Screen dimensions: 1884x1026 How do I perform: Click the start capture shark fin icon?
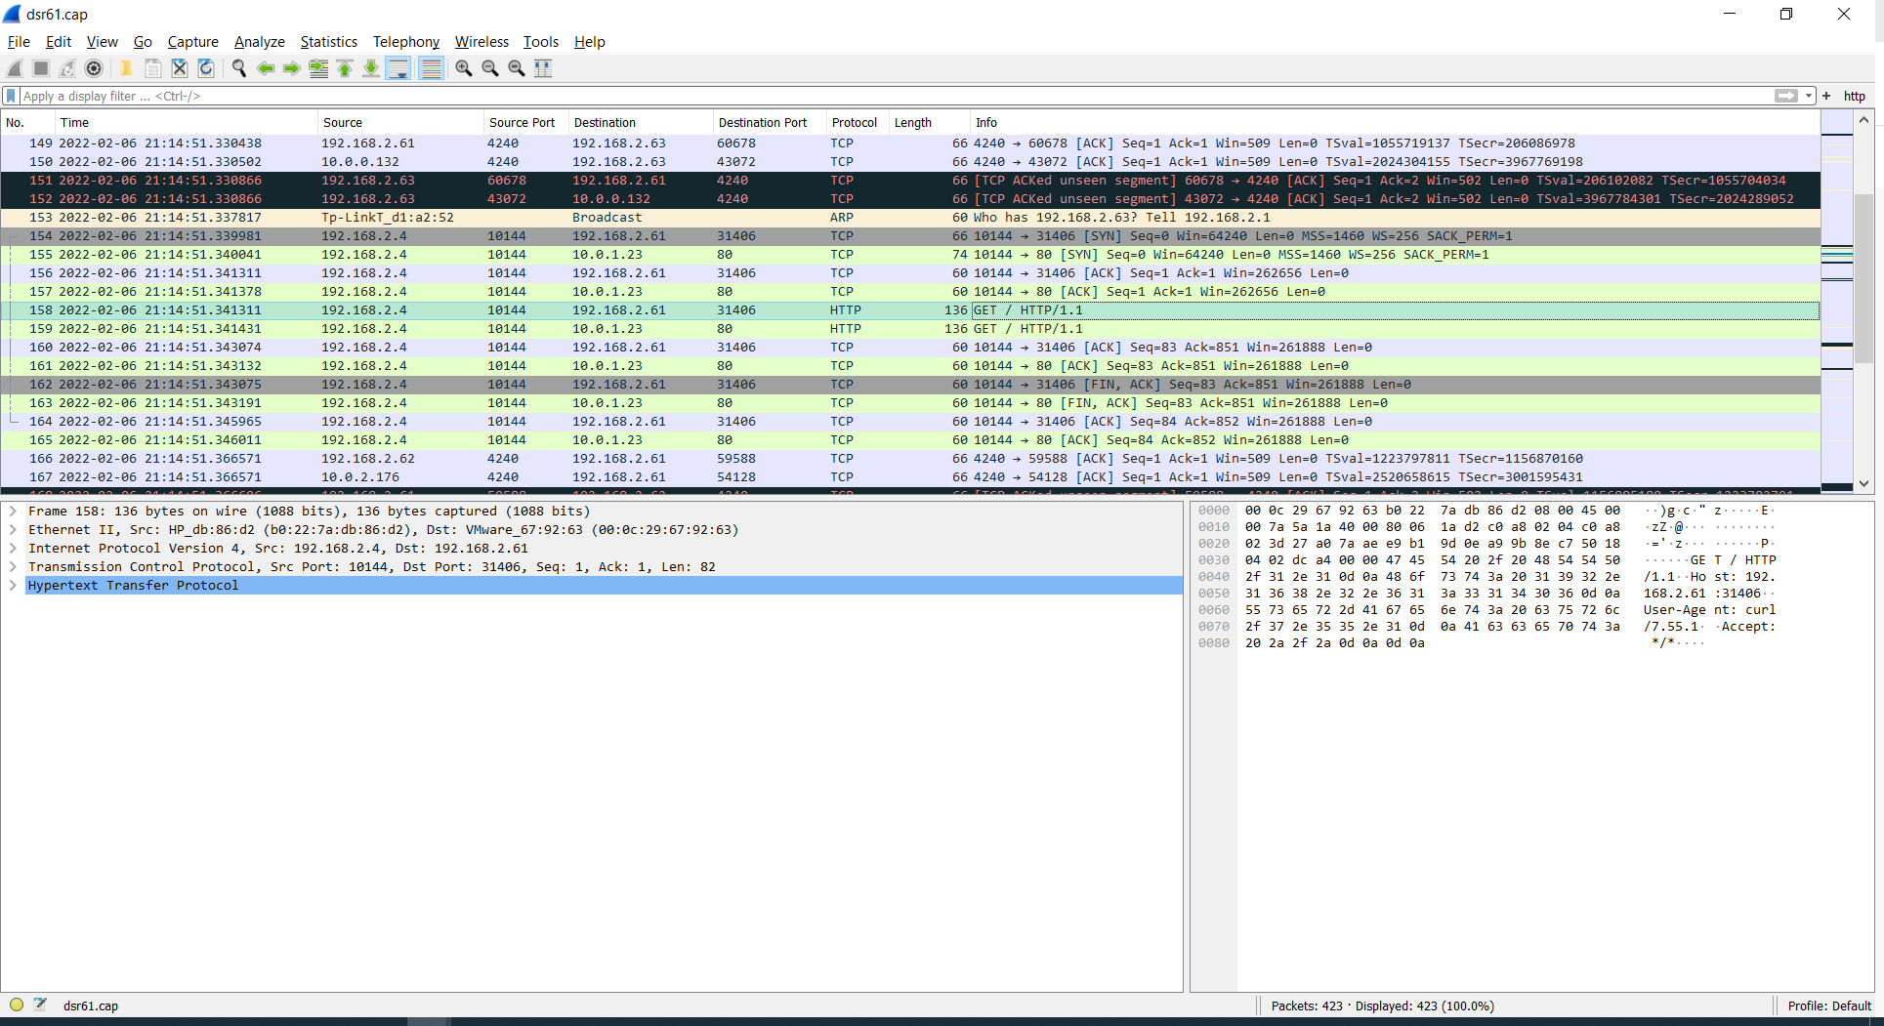tap(15, 68)
